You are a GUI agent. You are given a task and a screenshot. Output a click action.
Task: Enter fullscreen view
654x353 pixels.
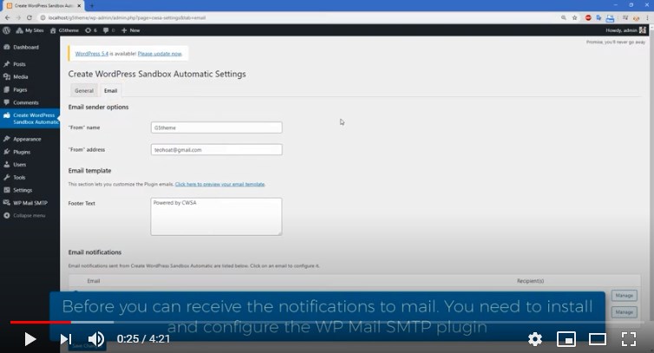tap(629, 339)
